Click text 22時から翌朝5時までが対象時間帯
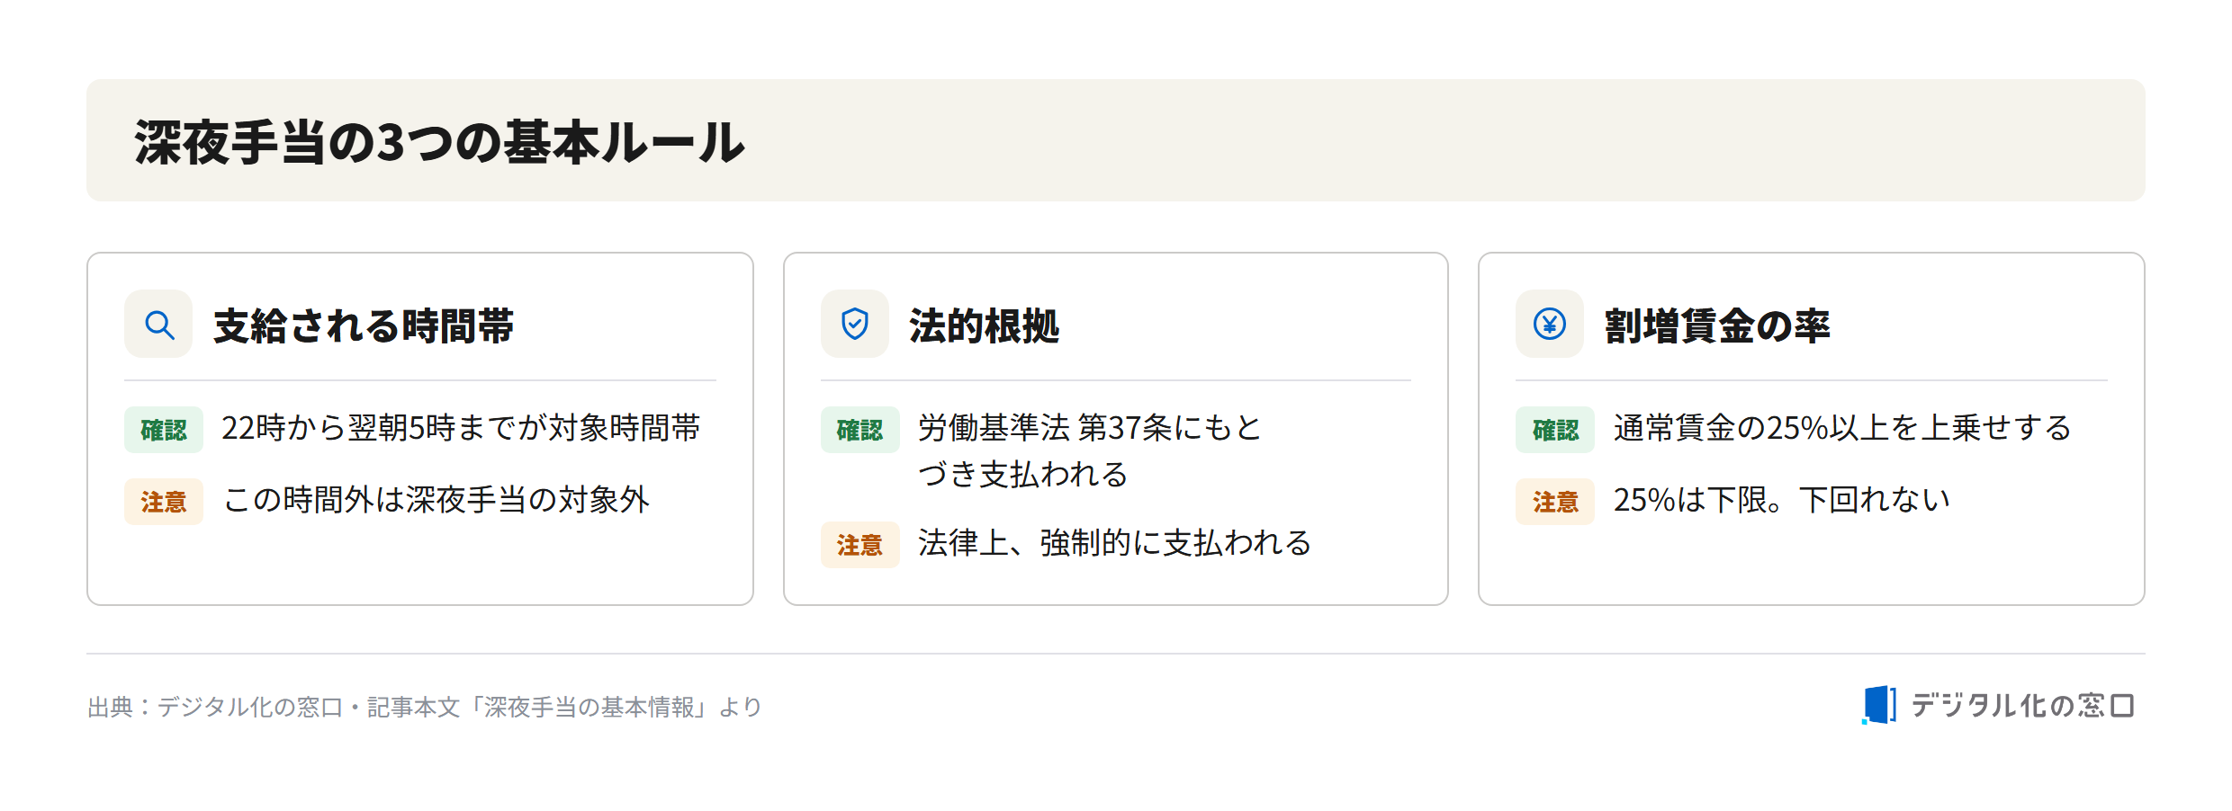Image resolution: width=2232 pixels, height=811 pixels. [461, 428]
